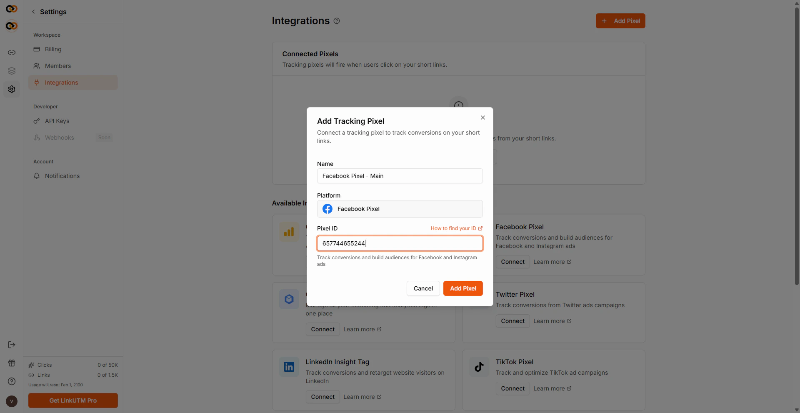The image size is (800, 413).
Task: Close the Add Tracking Pixel dialog
Action: 483,118
